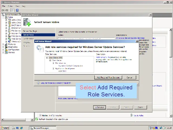Collapse the Application Development node
The image size is (173, 130).
tap(53, 69)
